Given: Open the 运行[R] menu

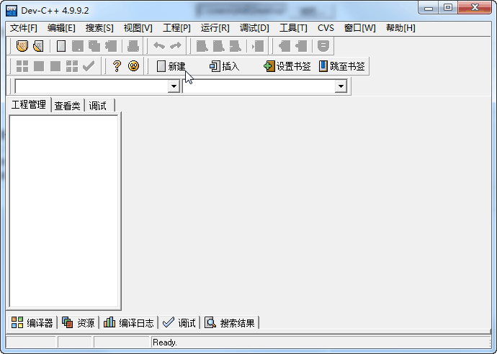Looking at the screenshot, I should [215, 28].
